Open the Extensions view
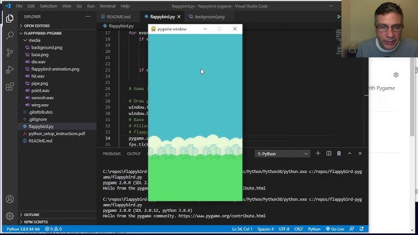Viewport: 418px width, 235px height. (10, 86)
